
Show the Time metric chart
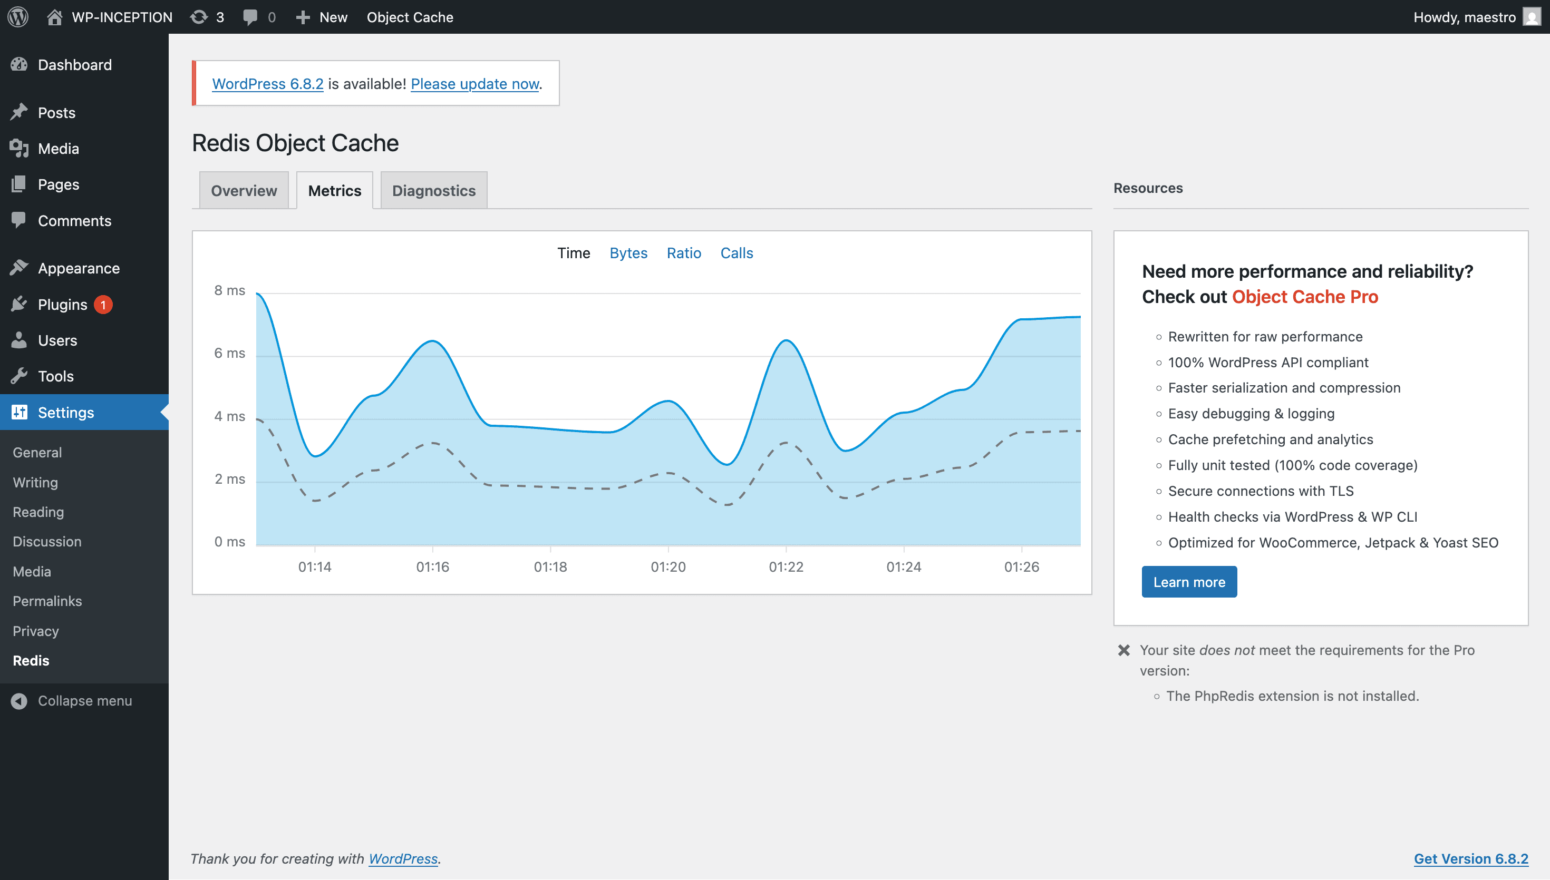pos(573,252)
